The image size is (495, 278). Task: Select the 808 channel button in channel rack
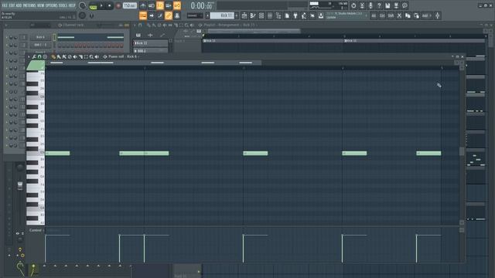coord(40,45)
